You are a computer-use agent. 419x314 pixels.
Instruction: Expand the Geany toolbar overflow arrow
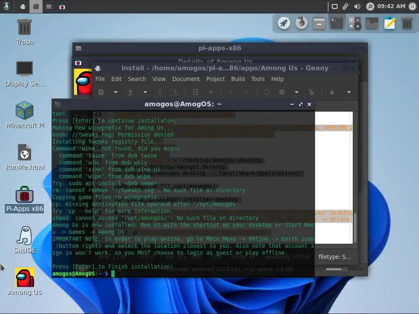coord(349,92)
